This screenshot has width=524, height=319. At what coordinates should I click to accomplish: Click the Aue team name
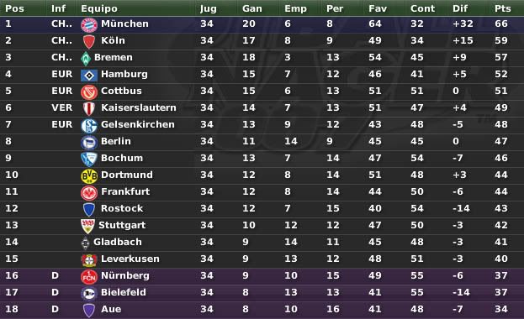click(x=111, y=309)
